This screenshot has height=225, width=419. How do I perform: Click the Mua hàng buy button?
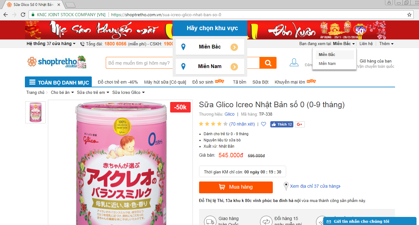[236, 187]
